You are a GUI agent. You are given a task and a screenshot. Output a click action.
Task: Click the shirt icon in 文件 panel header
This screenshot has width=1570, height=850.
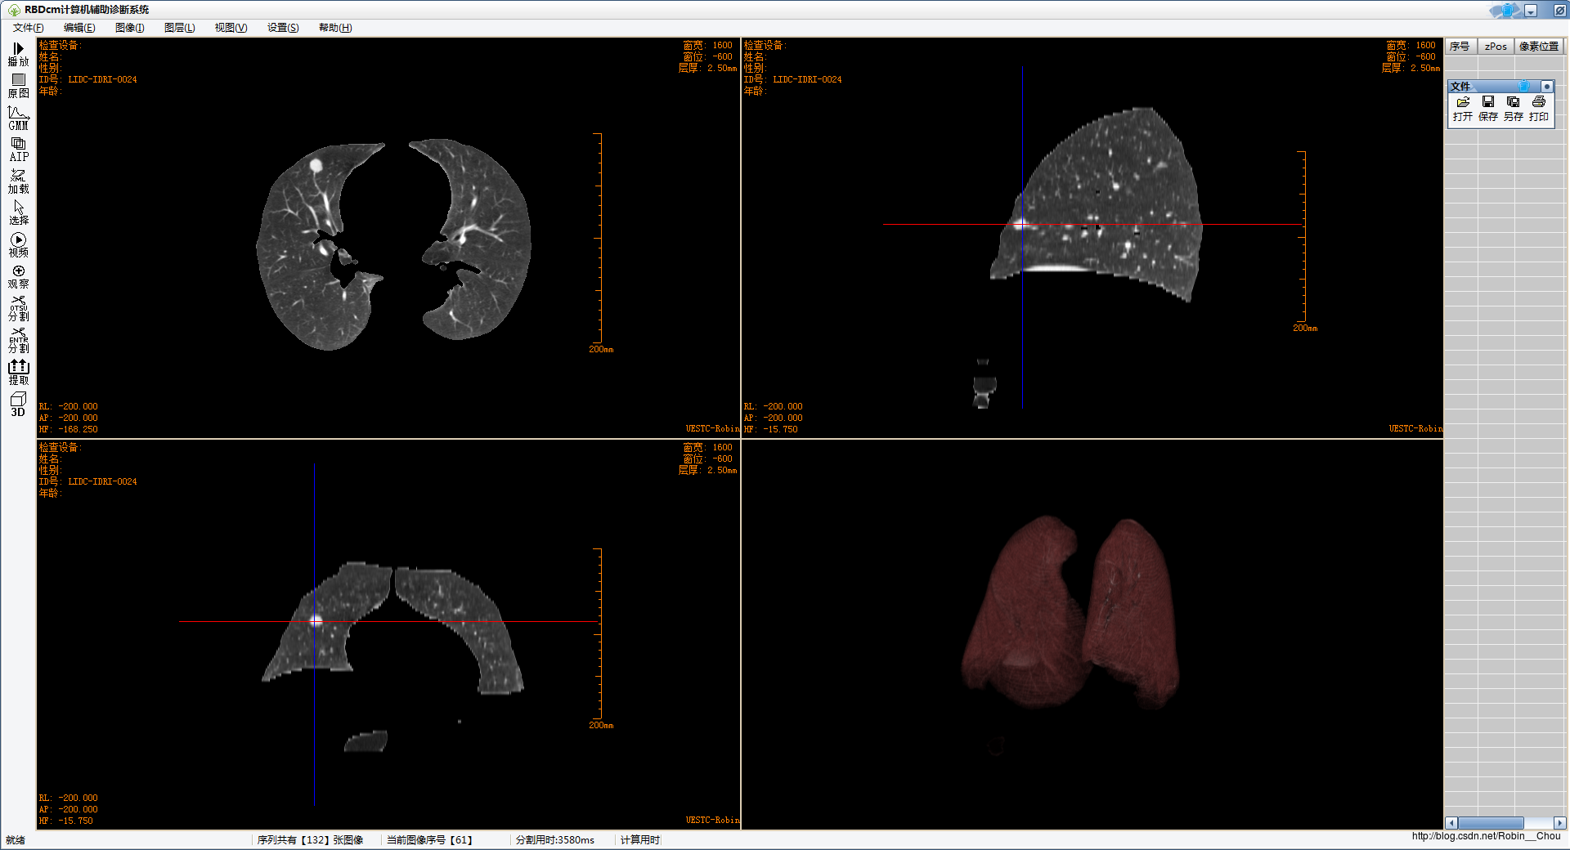point(1524,86)
